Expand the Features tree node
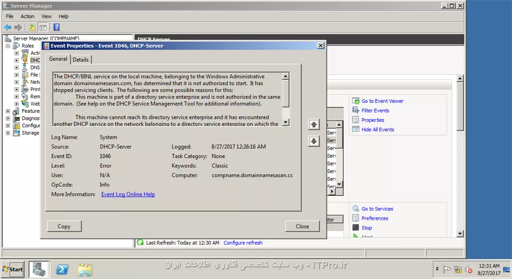The width and height of the screenshot is (512, 279). point(8,111)
